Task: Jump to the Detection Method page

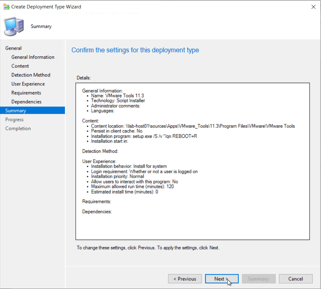Action: (31, 75)
